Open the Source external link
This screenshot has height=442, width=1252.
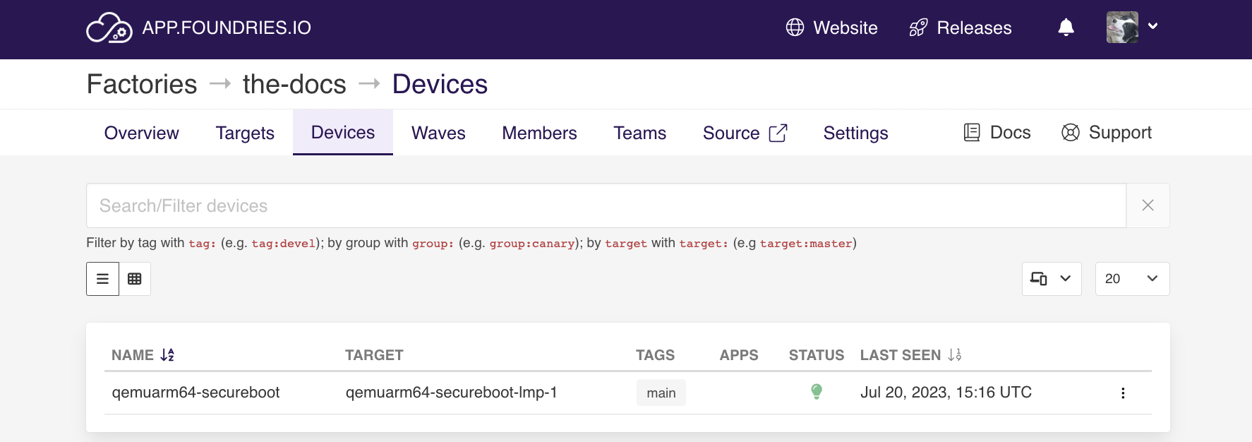[745, 133]
